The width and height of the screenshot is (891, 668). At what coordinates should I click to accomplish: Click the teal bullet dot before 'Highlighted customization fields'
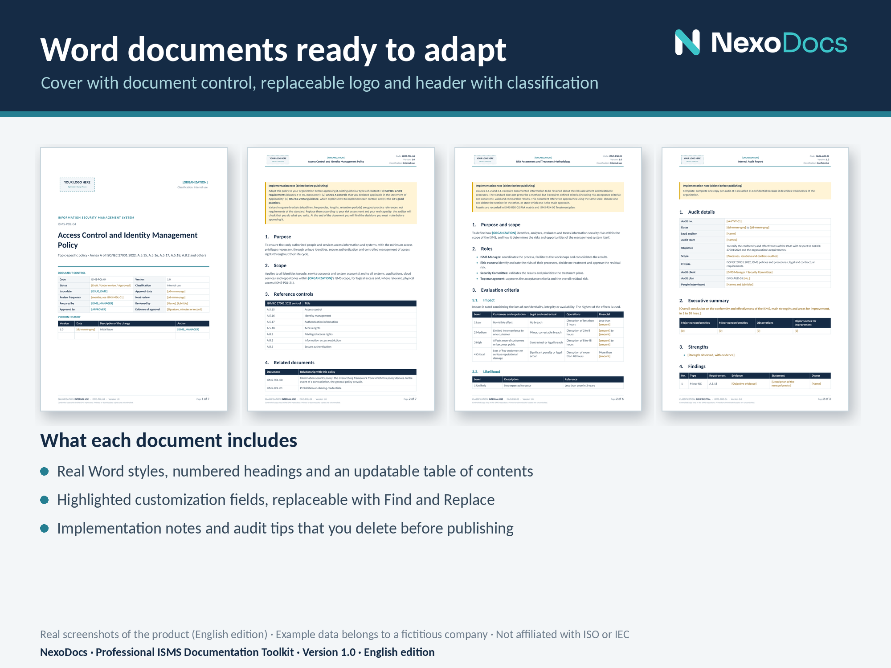click(44, 500)
